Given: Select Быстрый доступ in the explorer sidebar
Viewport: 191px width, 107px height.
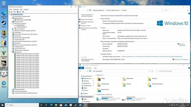Looking at the screenshot, I should pyautogui.click(x=87, y=76).
